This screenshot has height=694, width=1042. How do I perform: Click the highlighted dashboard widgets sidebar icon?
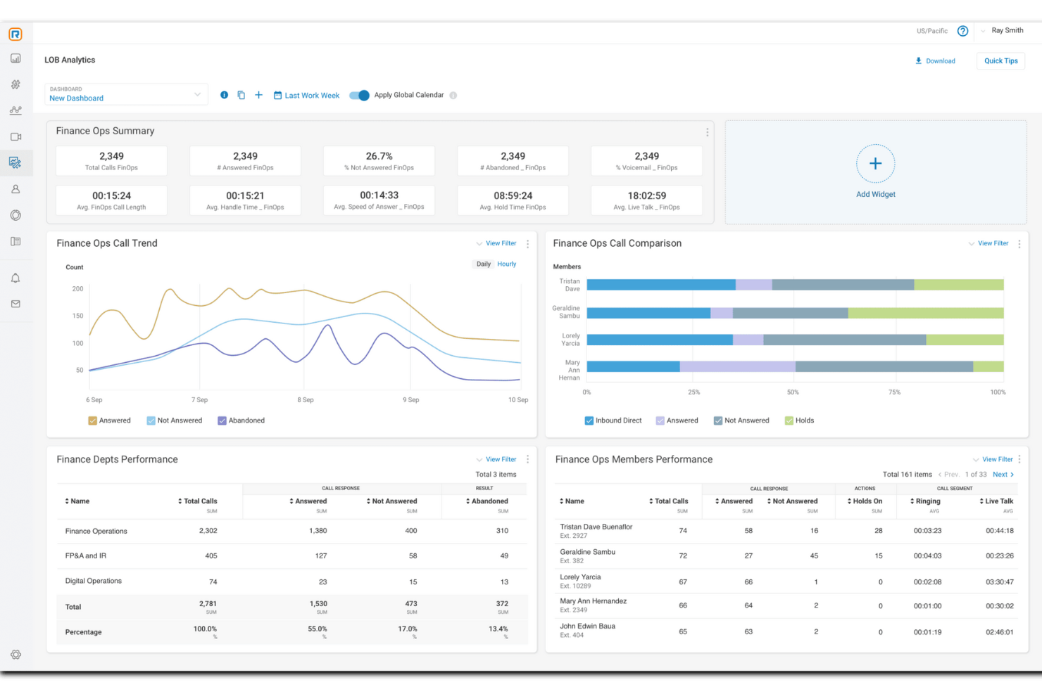pos(15,162)
